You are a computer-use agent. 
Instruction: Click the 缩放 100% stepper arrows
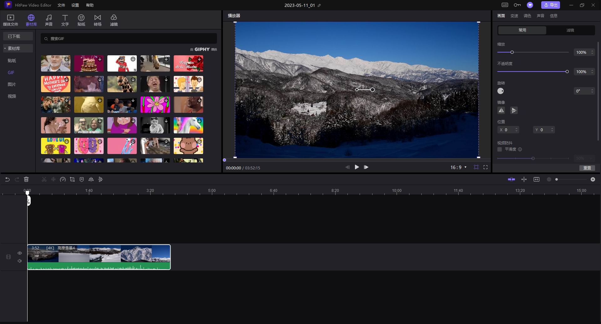click(x=592, y=52)
